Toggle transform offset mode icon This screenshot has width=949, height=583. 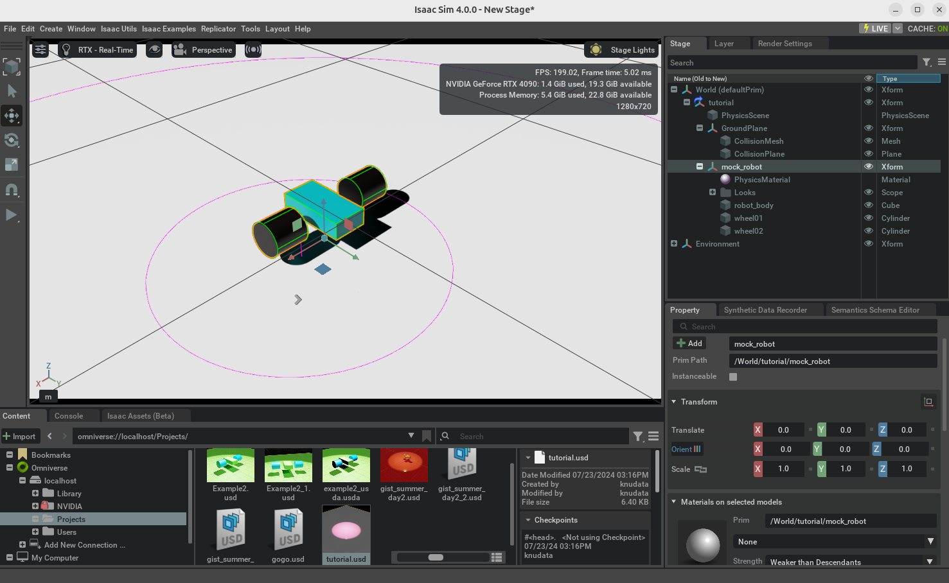click(x=928, y=402)
